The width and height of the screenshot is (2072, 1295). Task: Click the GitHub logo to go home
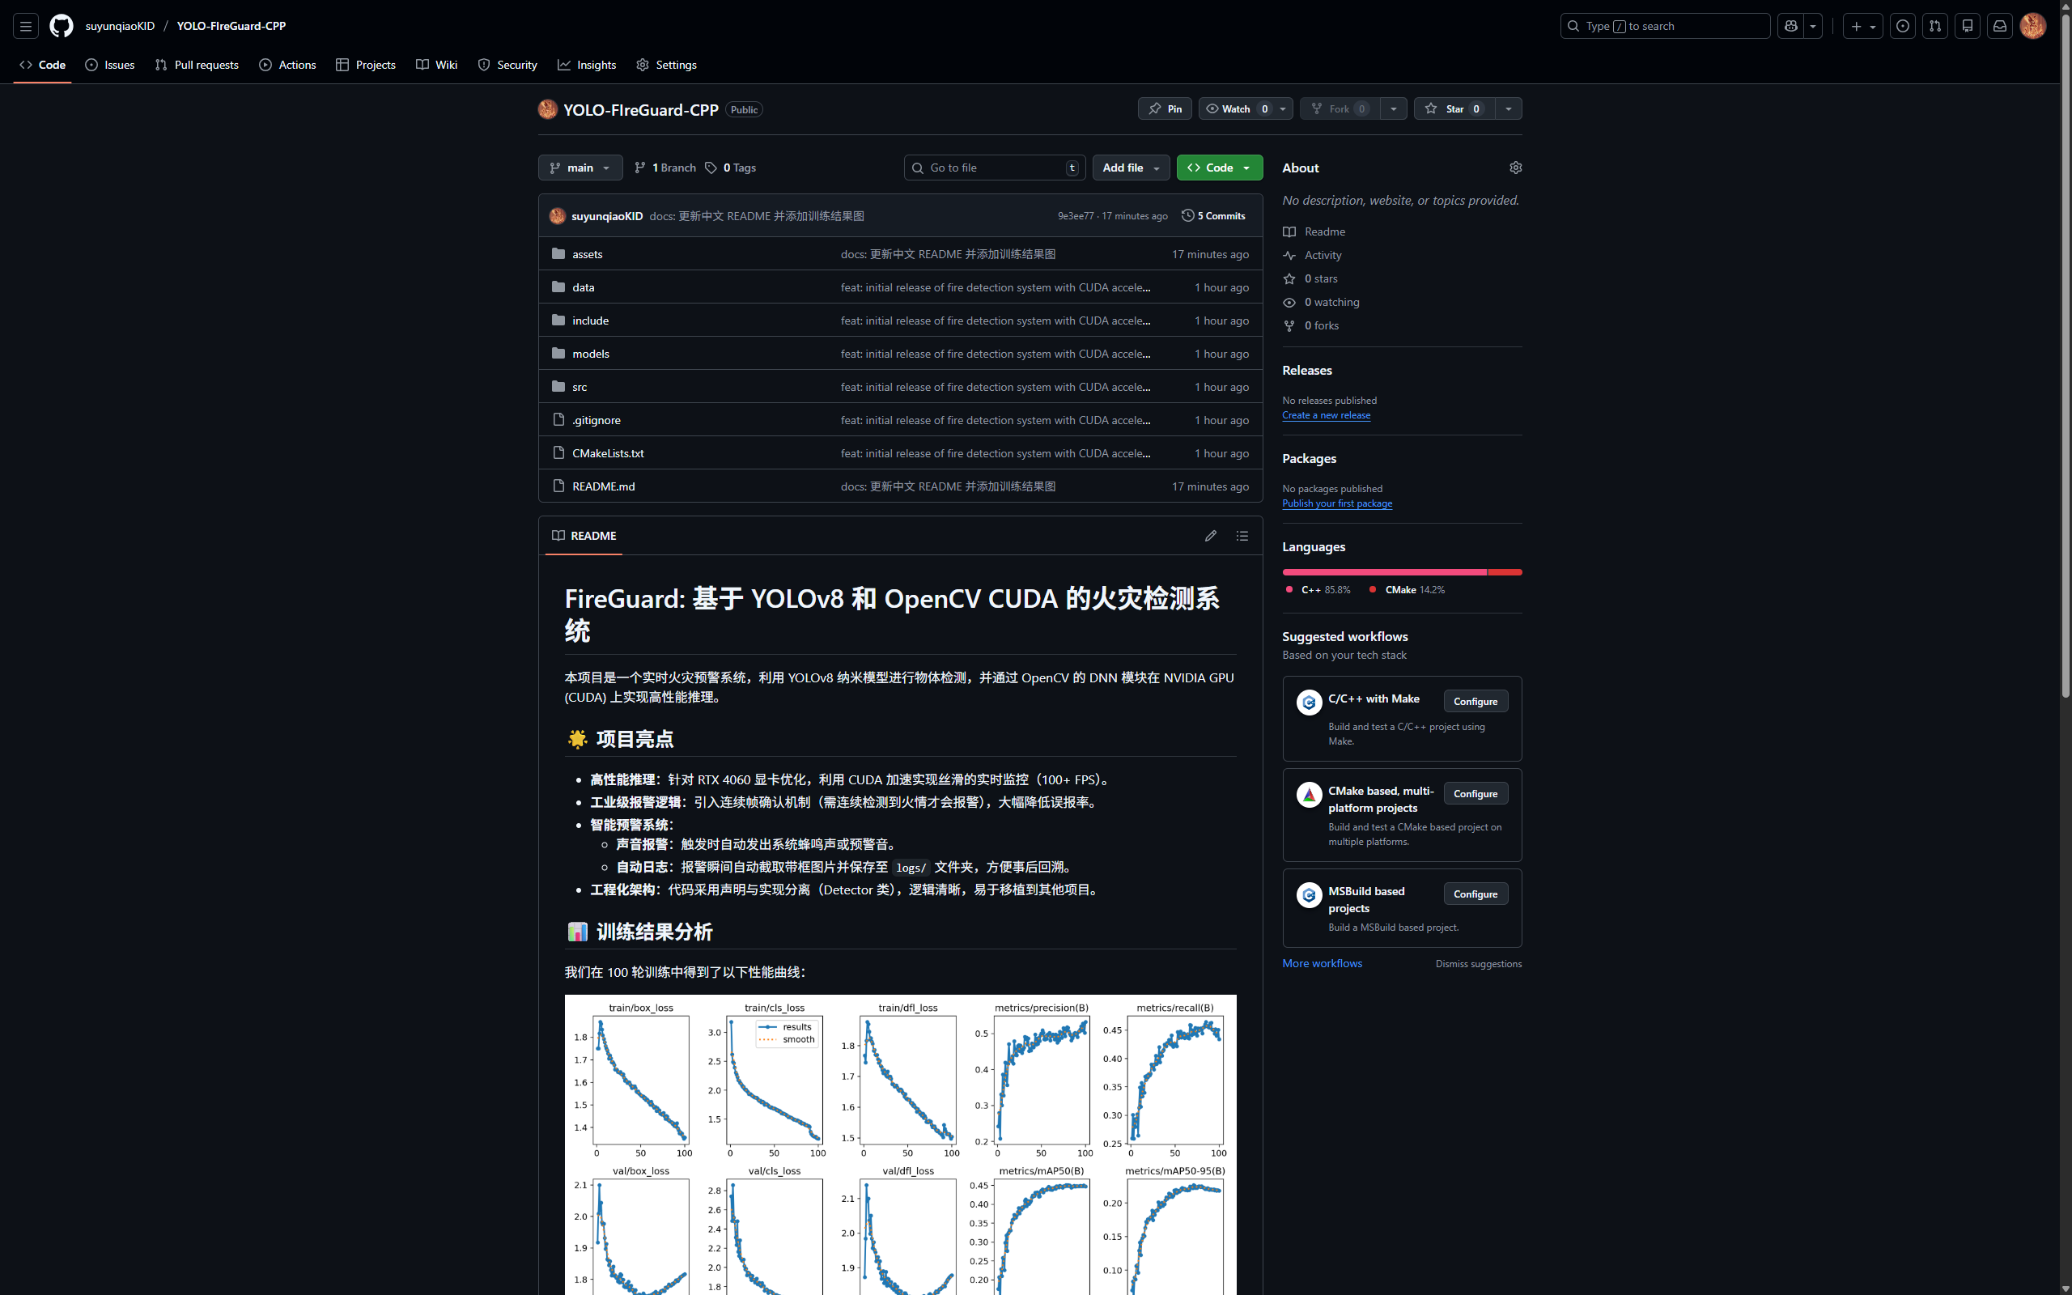pos(61,26)
